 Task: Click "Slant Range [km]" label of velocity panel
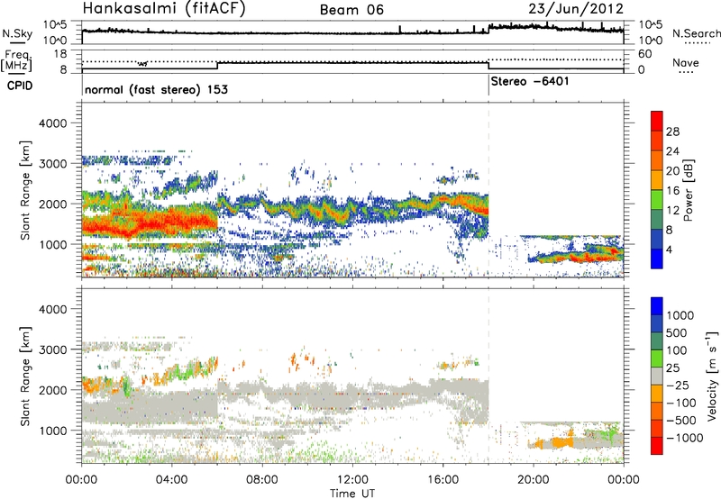(25, 377)
